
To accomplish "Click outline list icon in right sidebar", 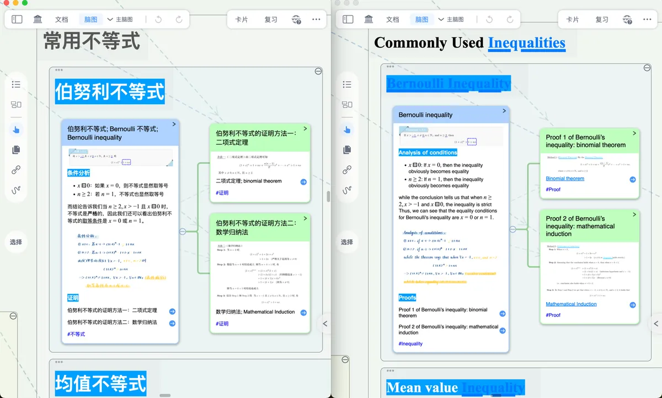I will pos(347,84).
